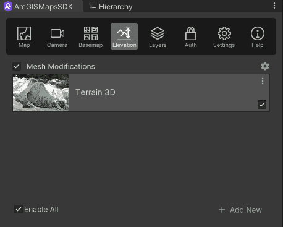Viewport: 283px width, 227px height.
Task: Open the panel options kebab menu
Action: pyautogui.click(x=274, y=6)
